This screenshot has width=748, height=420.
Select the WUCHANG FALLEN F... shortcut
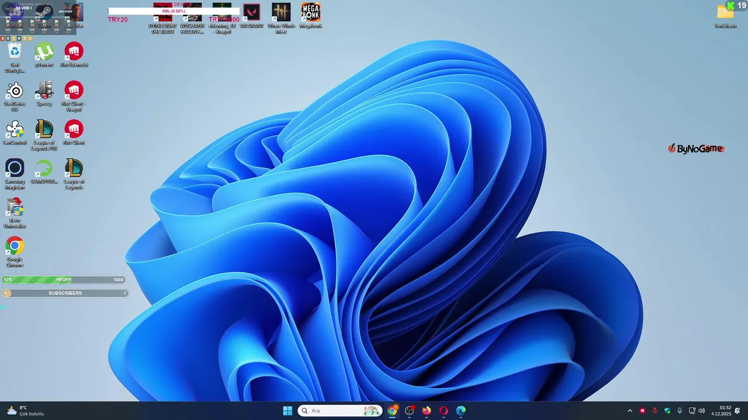pyautogui.click(x=192, y=18)
